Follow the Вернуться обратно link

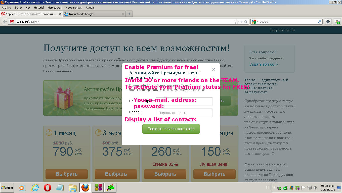pos(282,30)
